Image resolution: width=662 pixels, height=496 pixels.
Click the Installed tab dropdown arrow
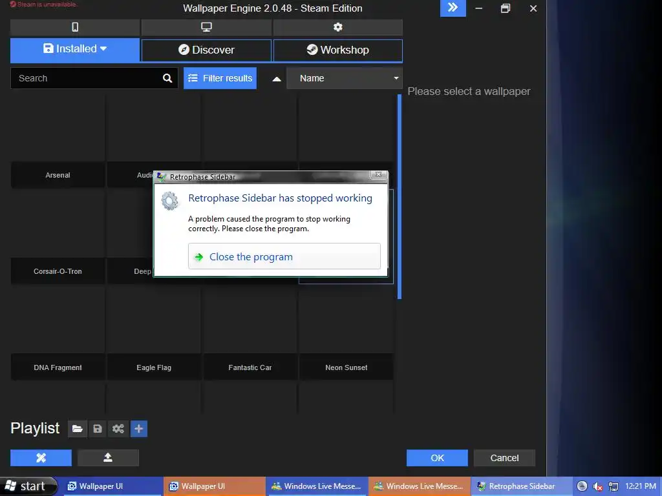103,49
